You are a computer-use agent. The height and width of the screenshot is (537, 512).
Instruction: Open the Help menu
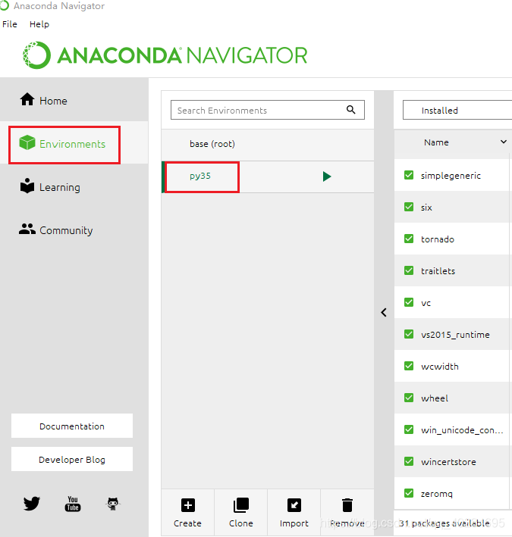click(x=39, y=24)
